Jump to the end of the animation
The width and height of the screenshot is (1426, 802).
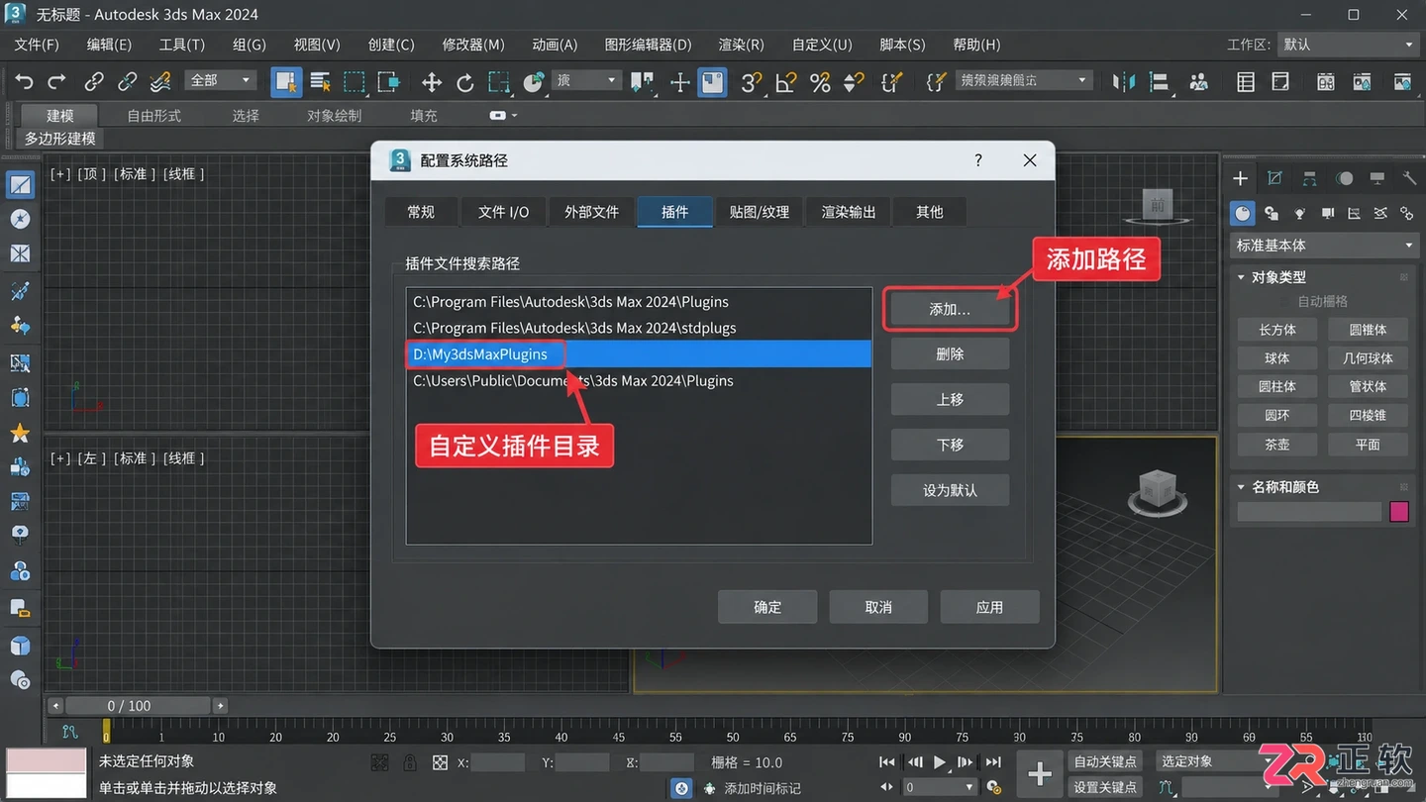pyautogui.click(x=993, y=761)
